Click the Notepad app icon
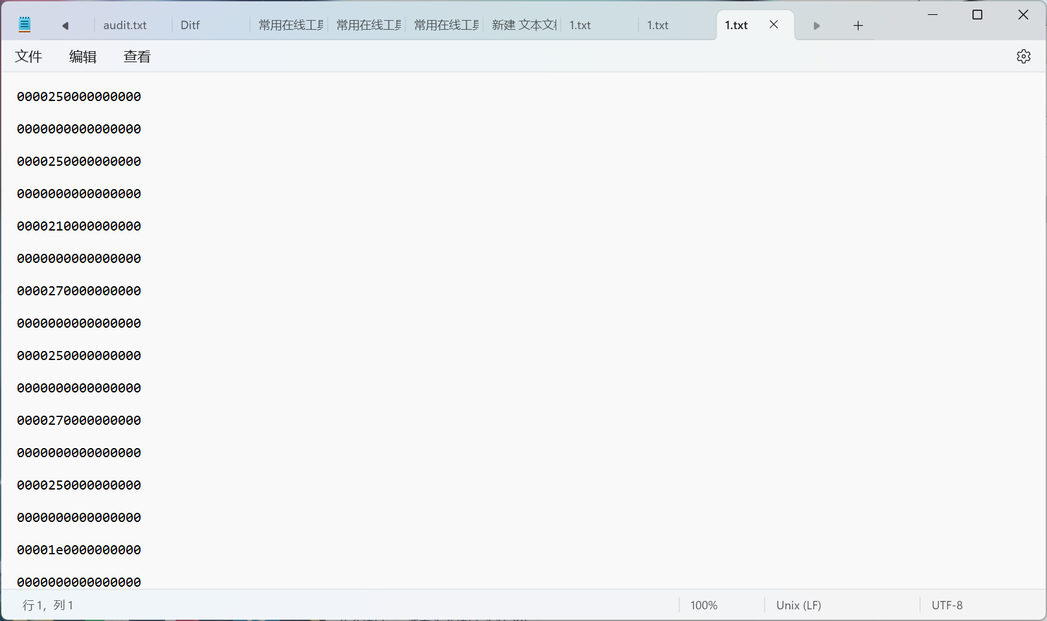Image resolution: width=1047 pixels, height=621 pixels. 25,25
